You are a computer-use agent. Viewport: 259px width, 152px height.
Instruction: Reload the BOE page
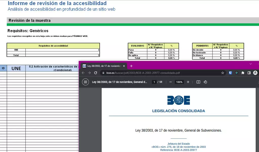coord(96,73)
